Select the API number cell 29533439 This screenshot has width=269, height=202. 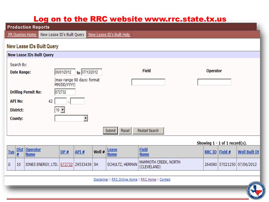click(x=83, y=164)
